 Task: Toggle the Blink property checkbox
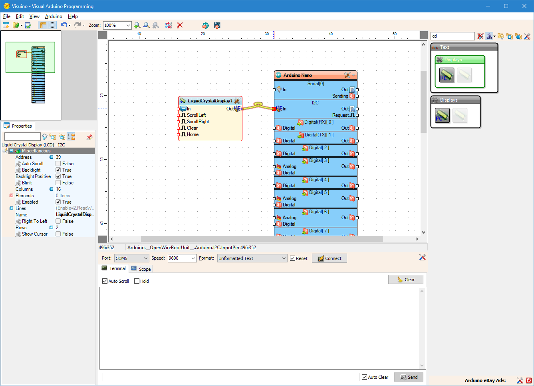point(58,183)
